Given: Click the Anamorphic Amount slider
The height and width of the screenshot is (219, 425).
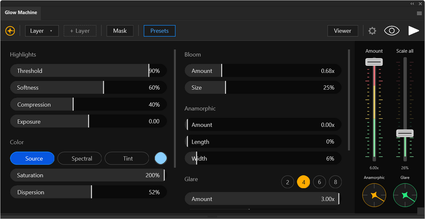Looking at the screenshot, I should [x=263, y=125].
